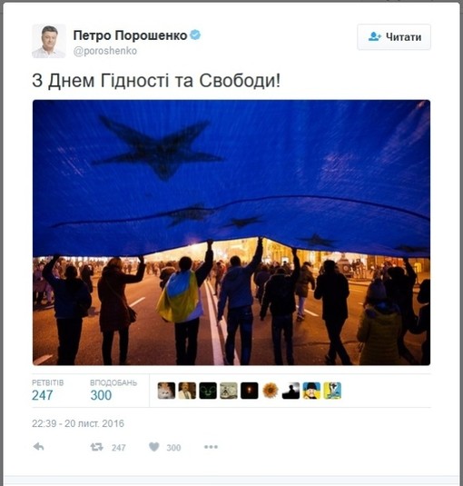The width and height of the screenshot is (463, 486).
Task: View the 300 likes list
Action: pos(113,391)
